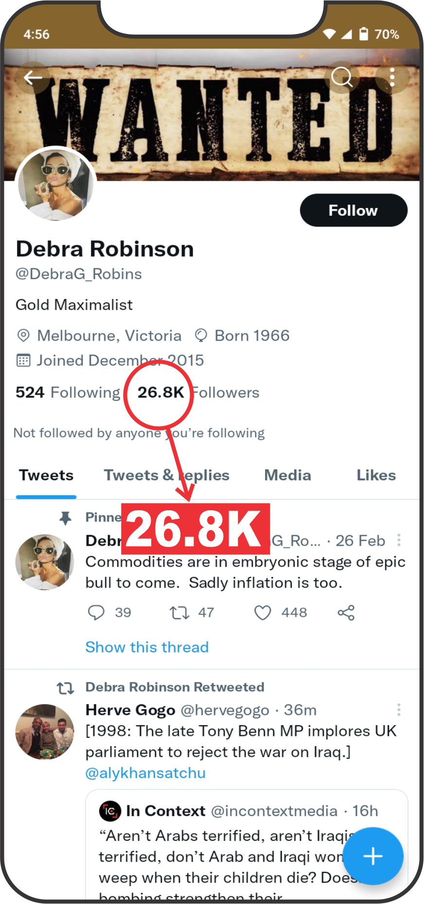The image size is (424, 904).
Task: Switch to the Media tab
Action: 287,475
